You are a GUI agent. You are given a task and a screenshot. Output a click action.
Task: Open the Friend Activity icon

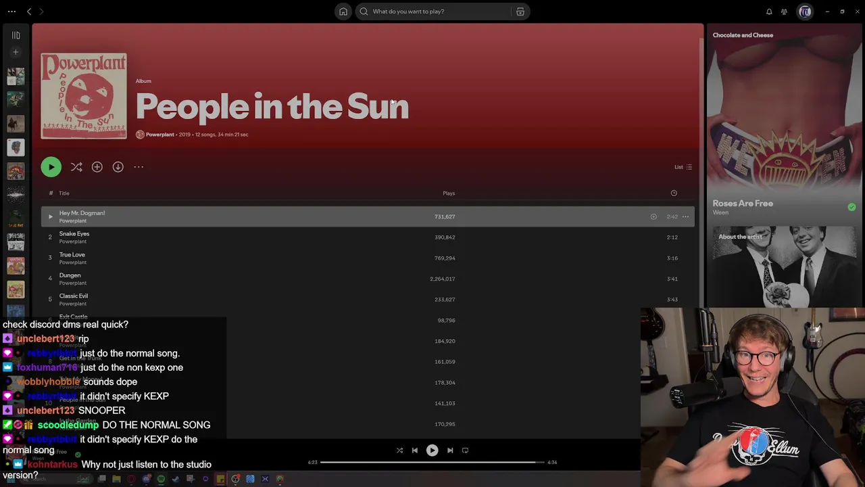[784, 11]
